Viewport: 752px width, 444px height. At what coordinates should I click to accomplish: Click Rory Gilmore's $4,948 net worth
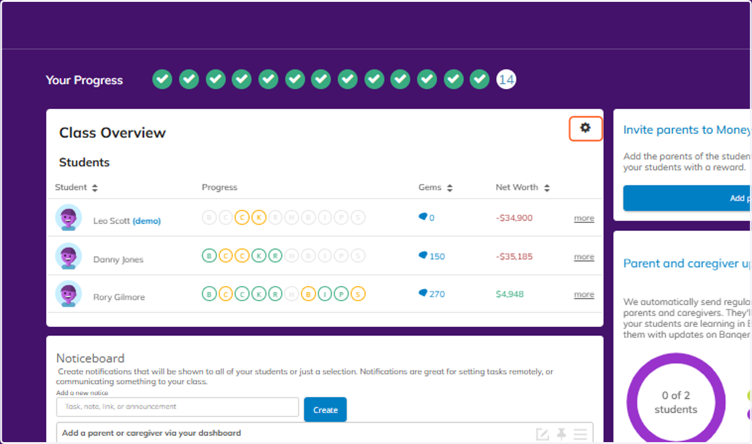[x=509, y=294]
